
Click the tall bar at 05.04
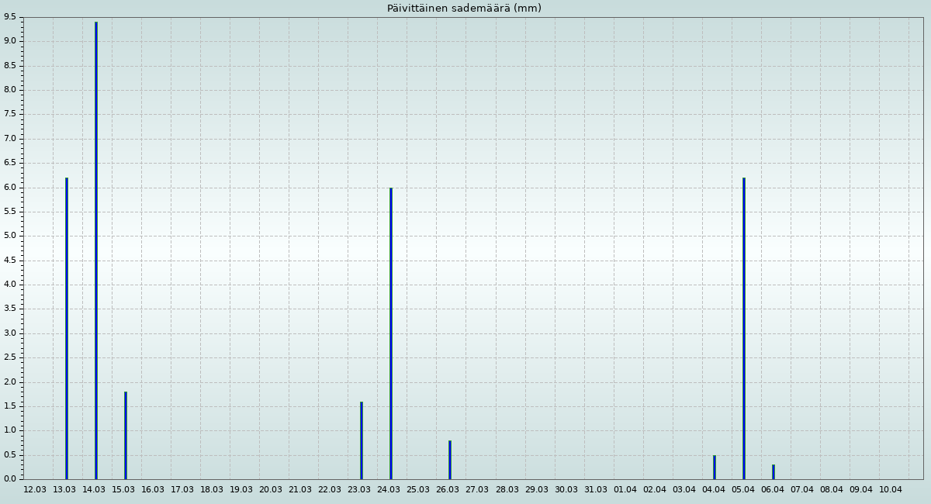[744, 326]
